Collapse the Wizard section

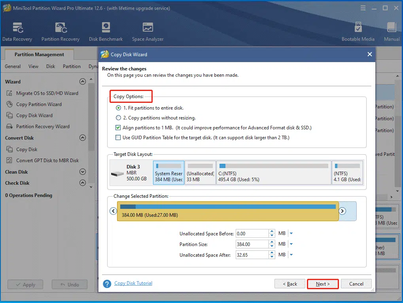pyautogui.click(x=83, y=81)
